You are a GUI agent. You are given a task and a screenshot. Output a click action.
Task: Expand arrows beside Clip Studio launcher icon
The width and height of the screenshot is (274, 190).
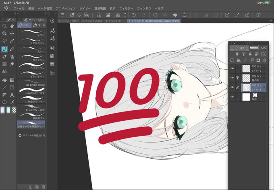tap(79, 15)
